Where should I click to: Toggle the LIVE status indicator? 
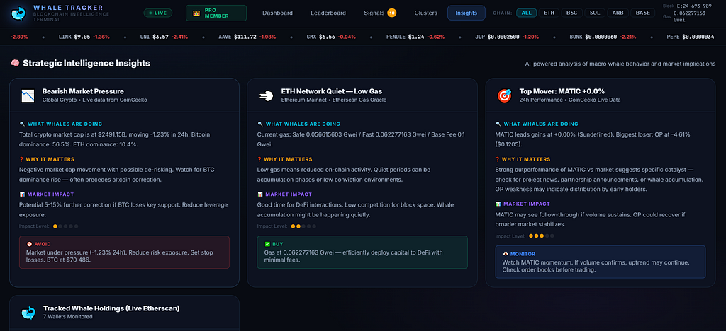[158, 13]
